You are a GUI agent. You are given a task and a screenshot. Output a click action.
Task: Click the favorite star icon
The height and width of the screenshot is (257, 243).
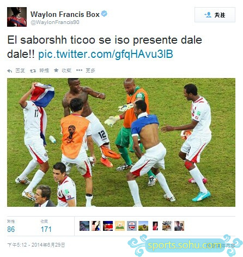tap(56, 70)
